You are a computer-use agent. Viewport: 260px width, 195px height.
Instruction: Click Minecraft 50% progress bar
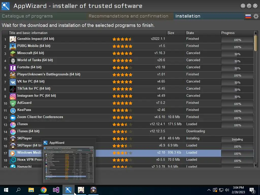point(237,54)
